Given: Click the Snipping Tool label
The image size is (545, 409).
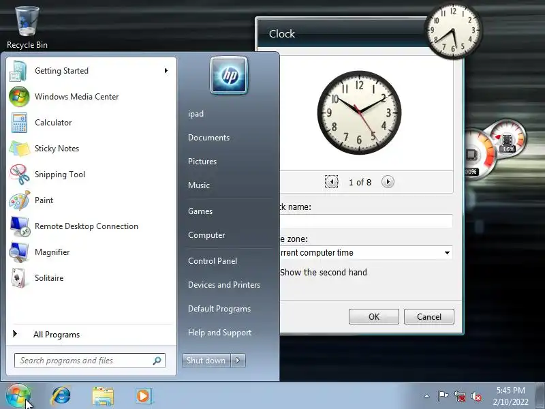Looking at the screenshot, I should click(60, 175).
